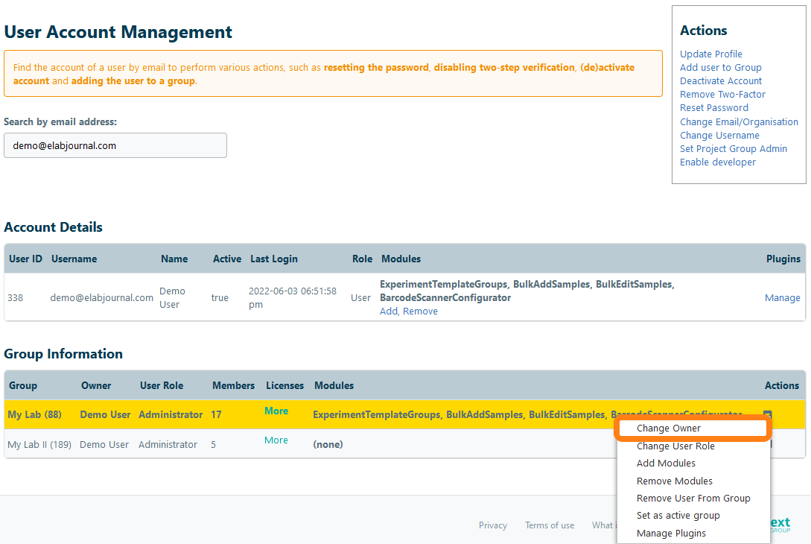Open the Update Profile action link
811x544 pixels.
(710, 54)
